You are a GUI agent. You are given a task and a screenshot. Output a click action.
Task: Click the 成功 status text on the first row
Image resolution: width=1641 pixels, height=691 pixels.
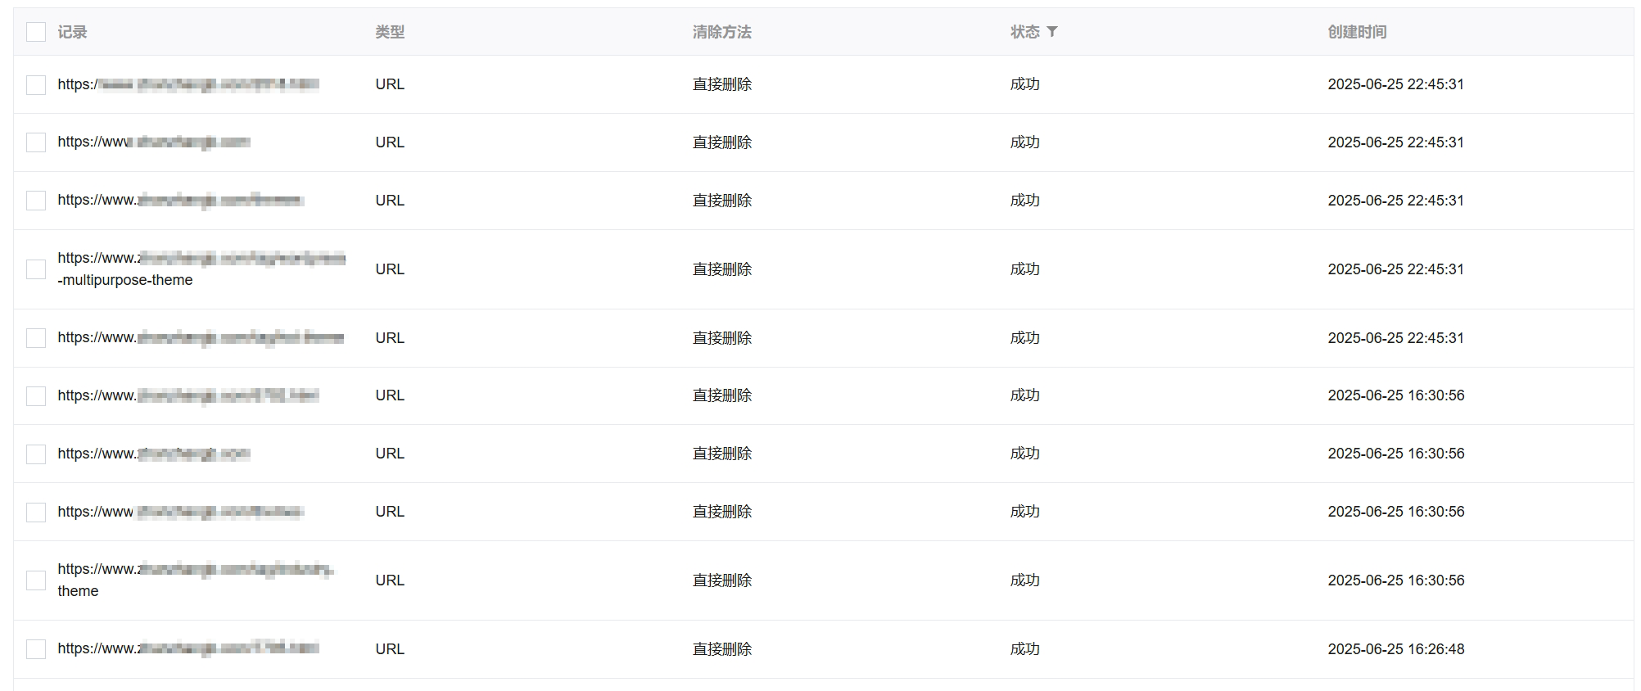tap(1024, 84)
